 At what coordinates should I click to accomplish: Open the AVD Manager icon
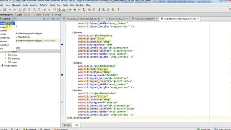[x=104, y=10]
